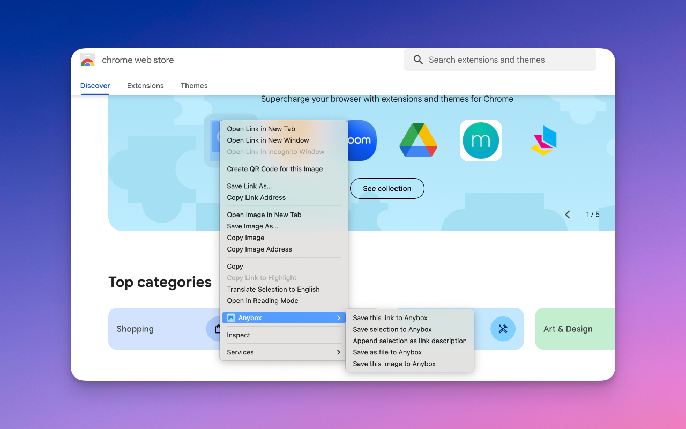Choose Open Image in New Tab
Screen dimensions: 686x429
coord(284,215)
